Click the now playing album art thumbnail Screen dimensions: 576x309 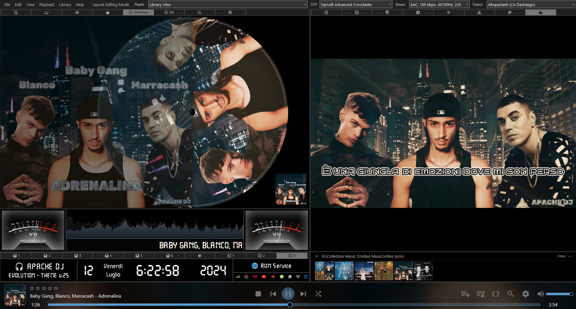[15, 295]
